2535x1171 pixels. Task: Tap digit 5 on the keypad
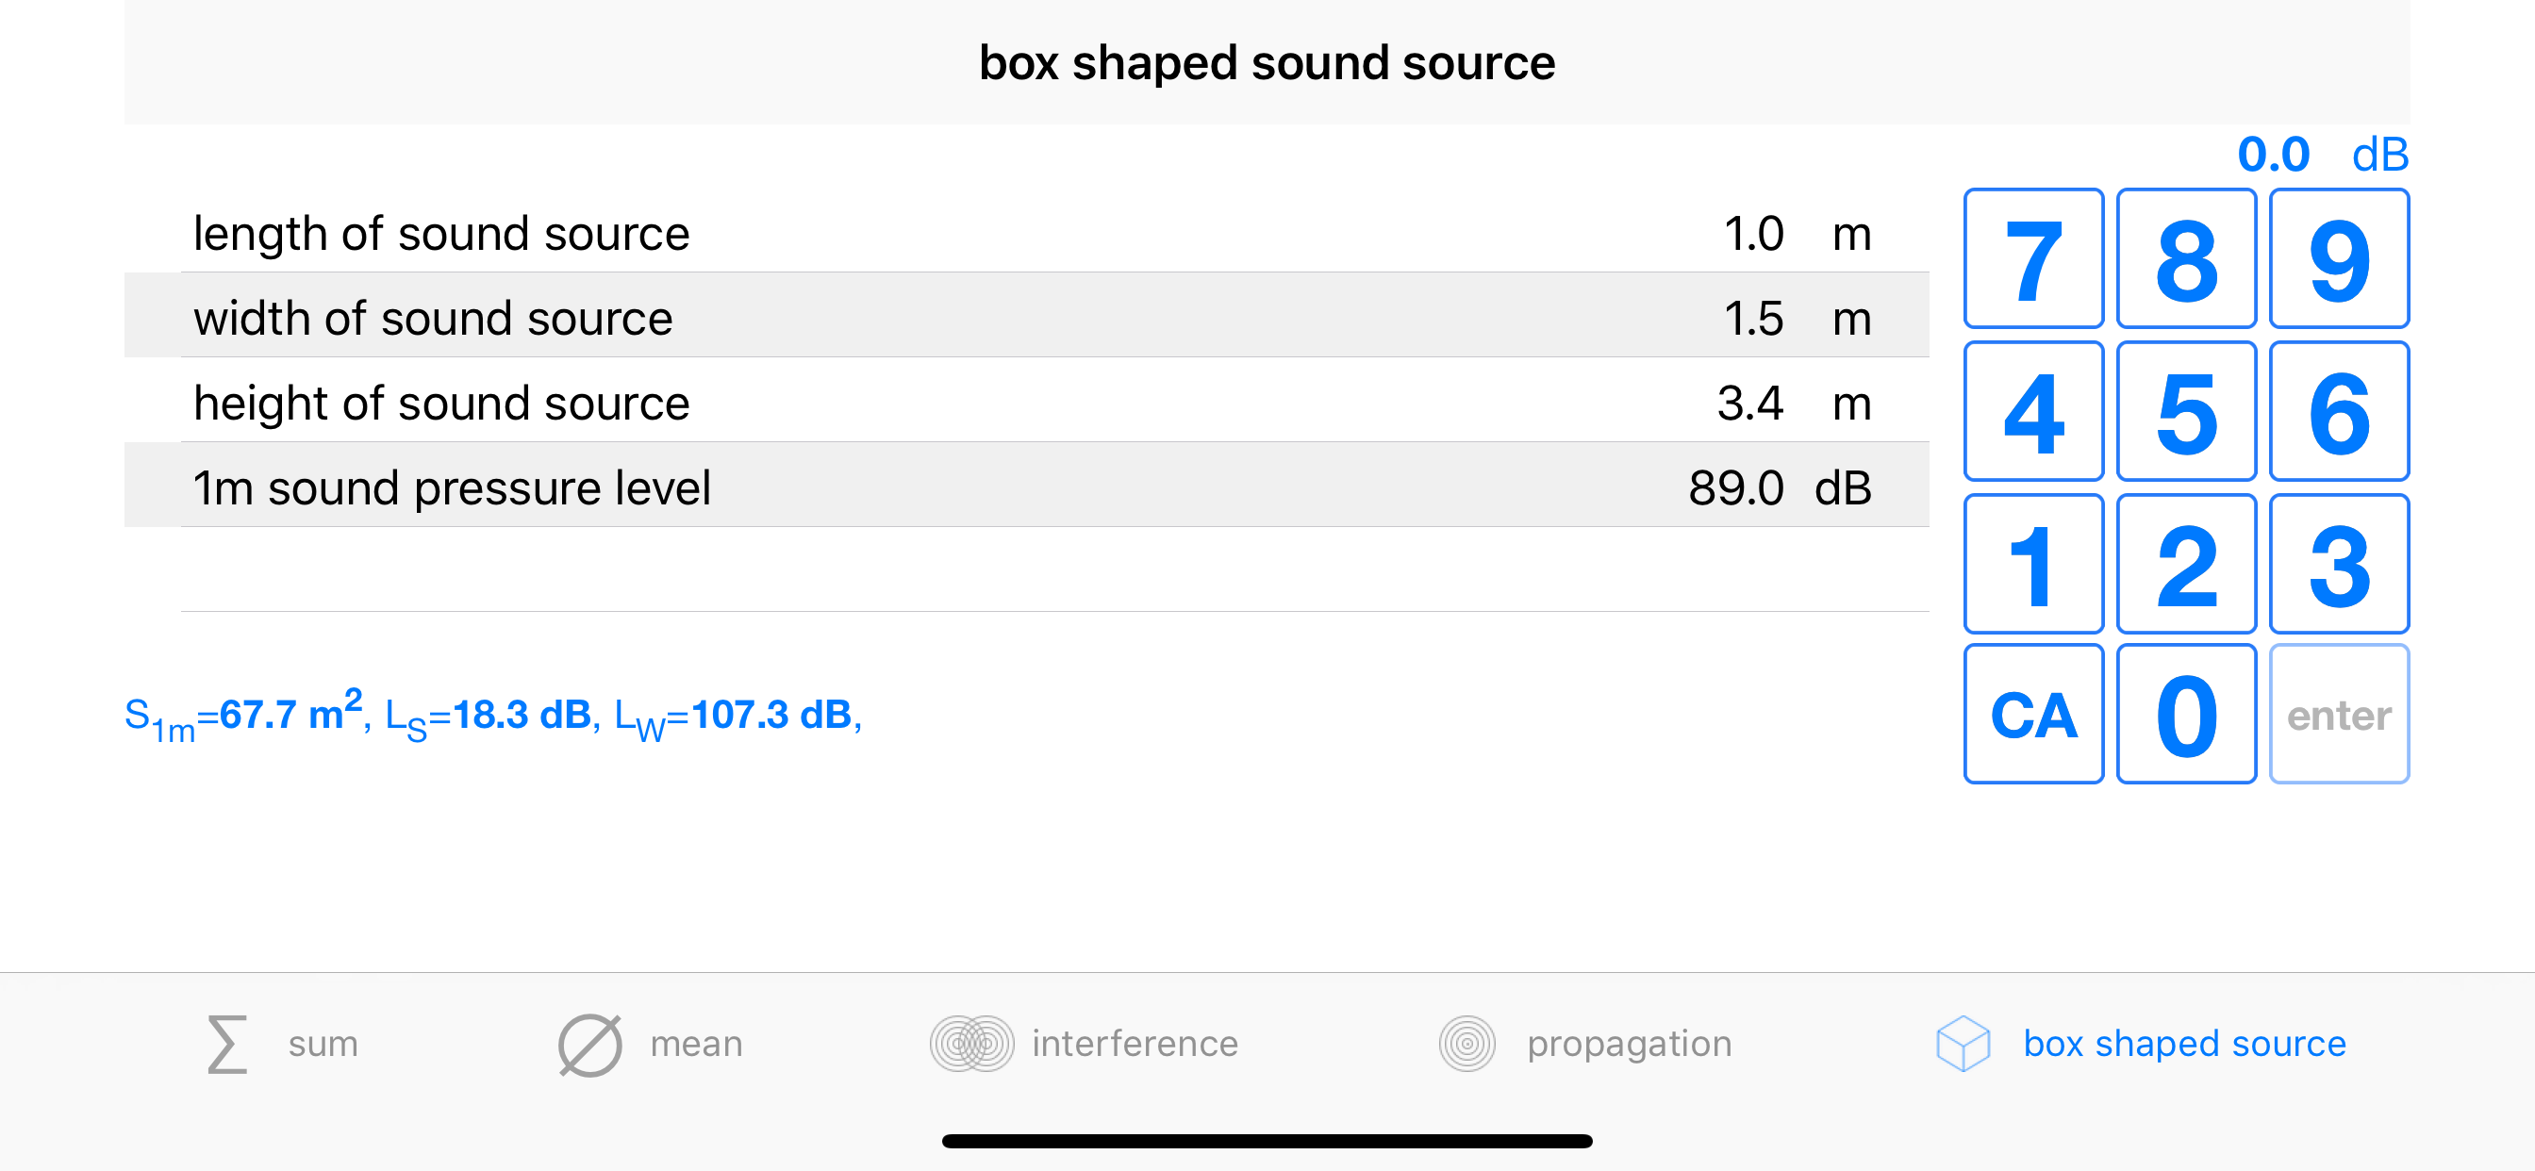2186,410
